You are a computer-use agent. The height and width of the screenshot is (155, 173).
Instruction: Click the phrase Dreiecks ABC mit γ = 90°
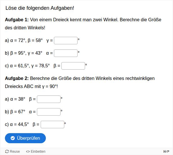(31, 87)
